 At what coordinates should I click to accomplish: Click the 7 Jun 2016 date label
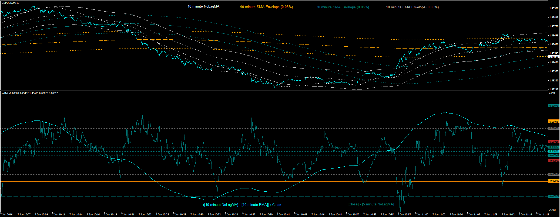[6, 215]
